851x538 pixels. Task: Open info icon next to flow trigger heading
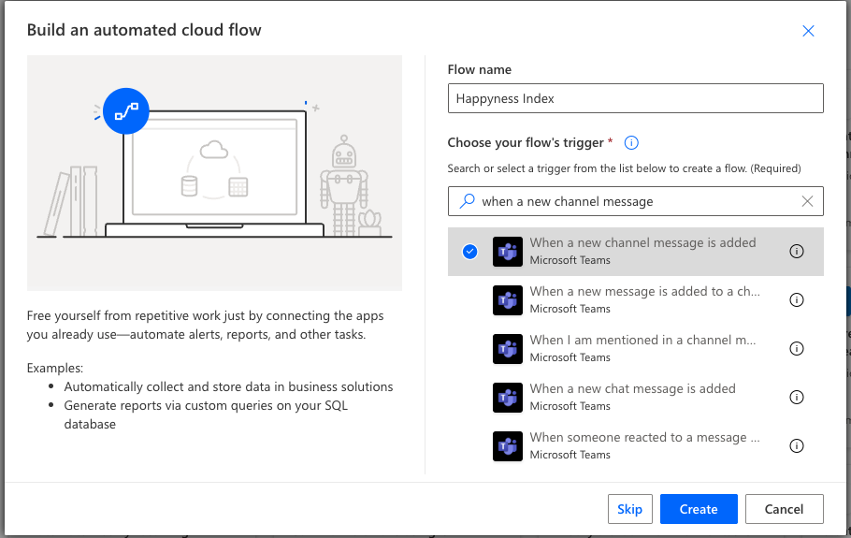tap(631, 143)
